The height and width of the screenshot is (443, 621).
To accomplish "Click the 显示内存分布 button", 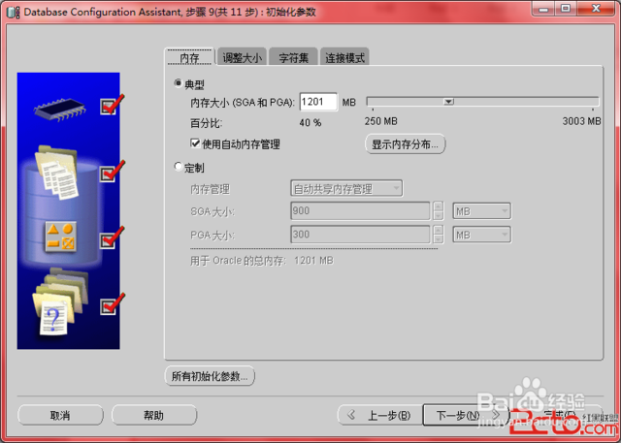I will 405,144.
